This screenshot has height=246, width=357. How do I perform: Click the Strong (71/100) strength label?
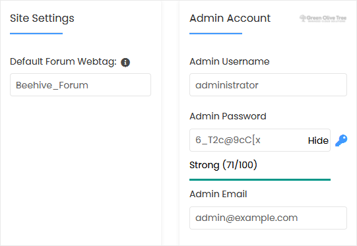tap(223, 165)
